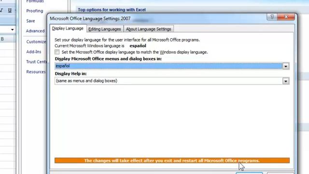Switch to the Display Language tab
This screenshot has height=174, width=309.
(x=68, y=29)
